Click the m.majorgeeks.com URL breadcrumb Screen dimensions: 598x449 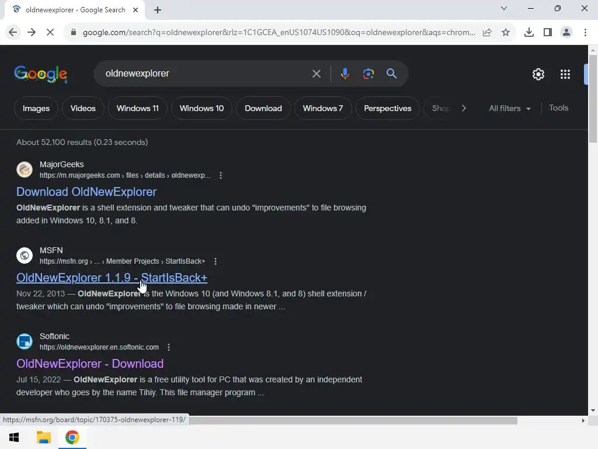pos(125,175)
